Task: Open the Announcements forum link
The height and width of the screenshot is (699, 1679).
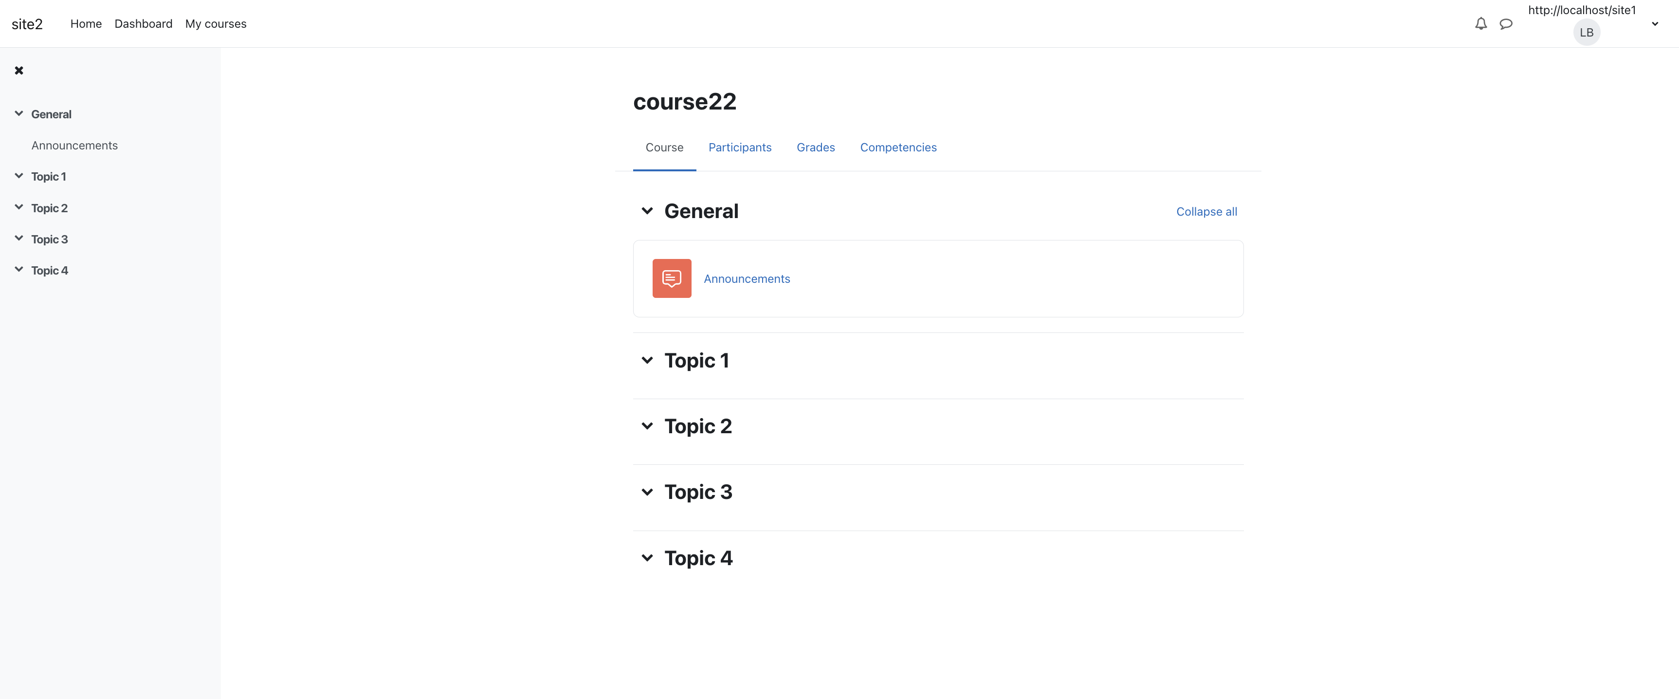Action: click(747, 279)
